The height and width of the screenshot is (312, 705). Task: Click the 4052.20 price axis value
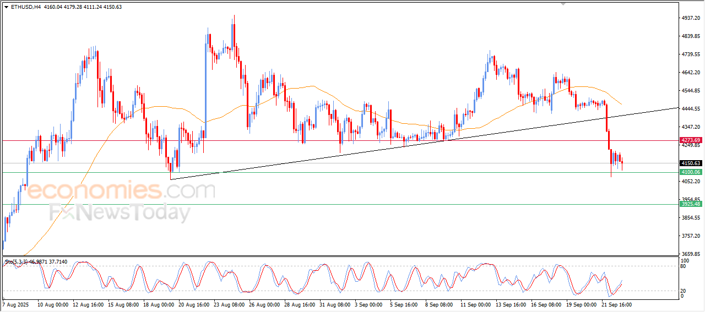691,182
